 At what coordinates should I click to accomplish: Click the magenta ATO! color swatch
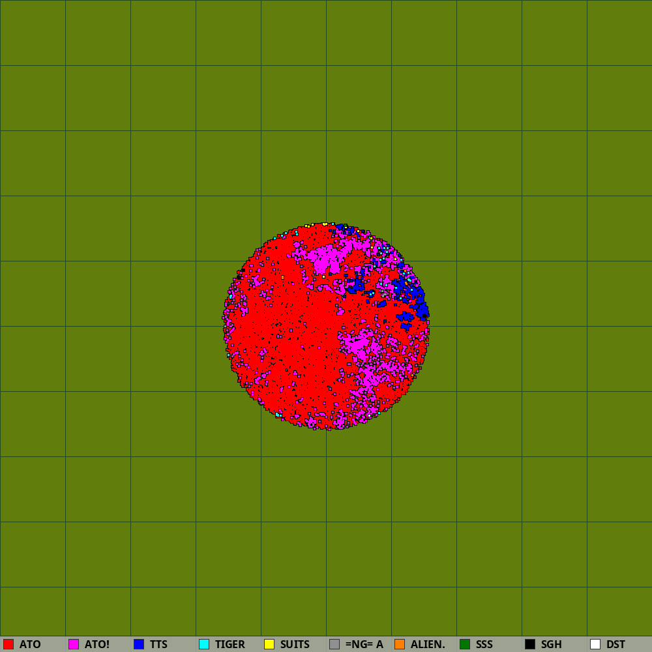[74, 644]
